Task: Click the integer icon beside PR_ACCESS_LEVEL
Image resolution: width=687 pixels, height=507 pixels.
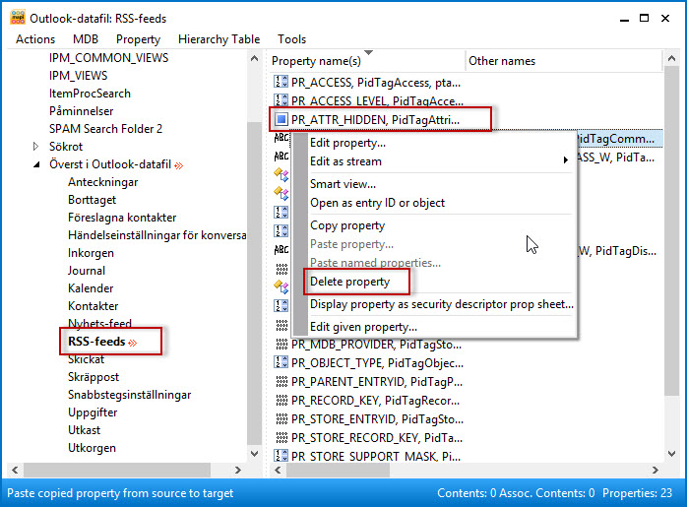Action: tap(281, 100)
